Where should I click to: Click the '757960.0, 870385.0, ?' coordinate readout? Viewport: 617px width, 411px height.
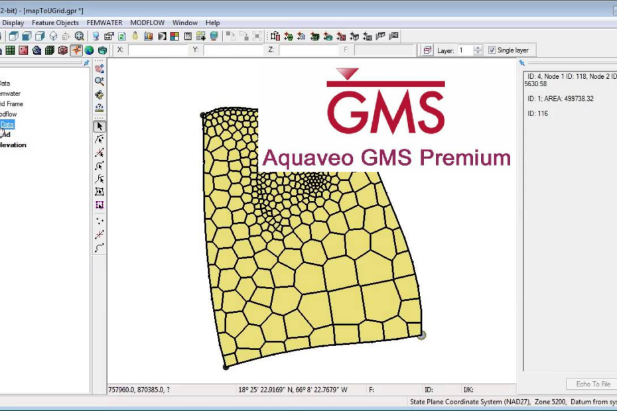[139, 390]
